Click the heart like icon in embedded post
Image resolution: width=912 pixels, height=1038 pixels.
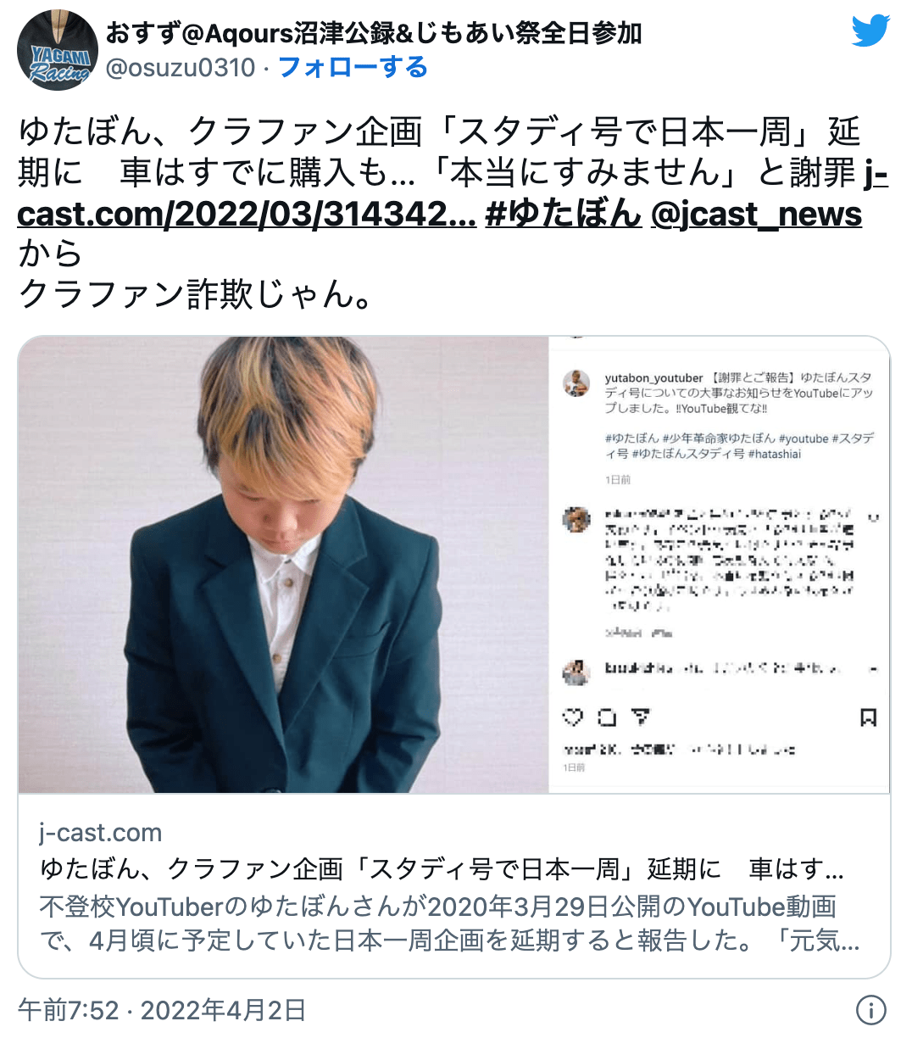coord(573,717)
